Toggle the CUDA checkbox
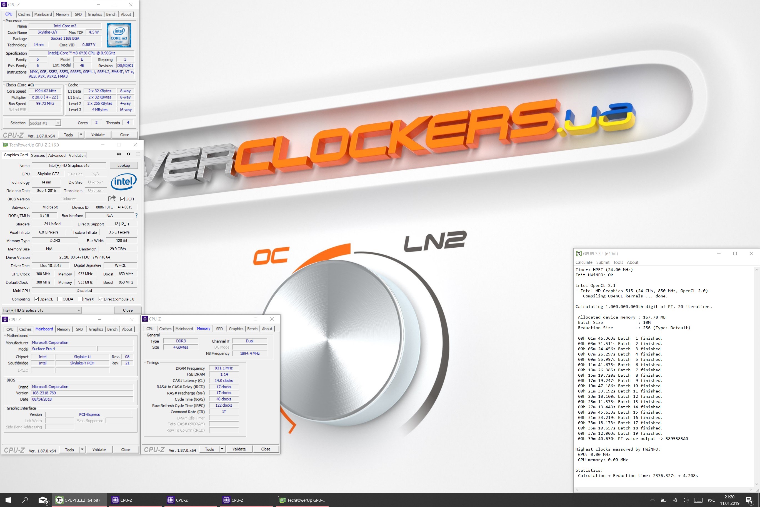 [x=59, y=299]
